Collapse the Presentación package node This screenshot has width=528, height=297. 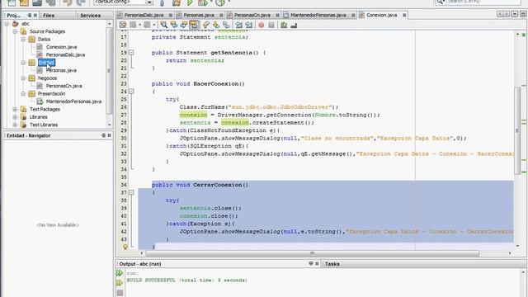(x=23, y=93)
